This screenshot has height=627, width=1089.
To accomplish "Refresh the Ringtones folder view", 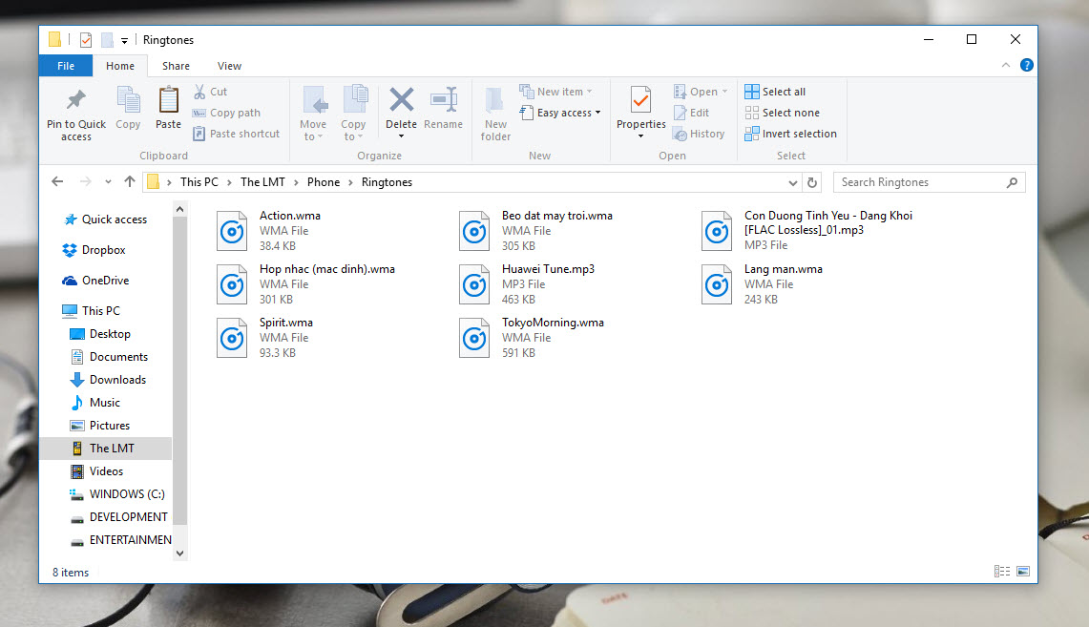I will (x=812, y=182).
